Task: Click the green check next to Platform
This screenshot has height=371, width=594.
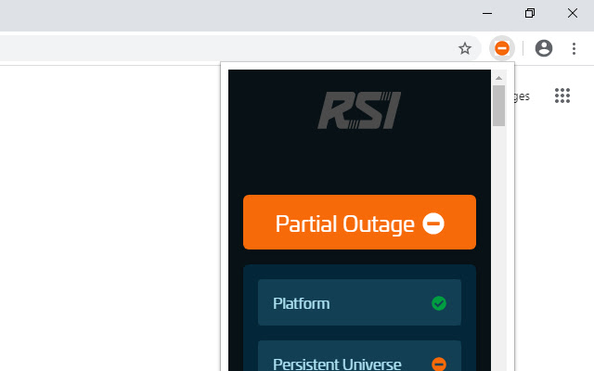Action: click(439, 303)
